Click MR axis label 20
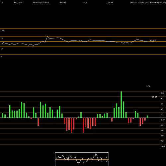This screenshot has width=166, height=166. [x=162, y=115]
